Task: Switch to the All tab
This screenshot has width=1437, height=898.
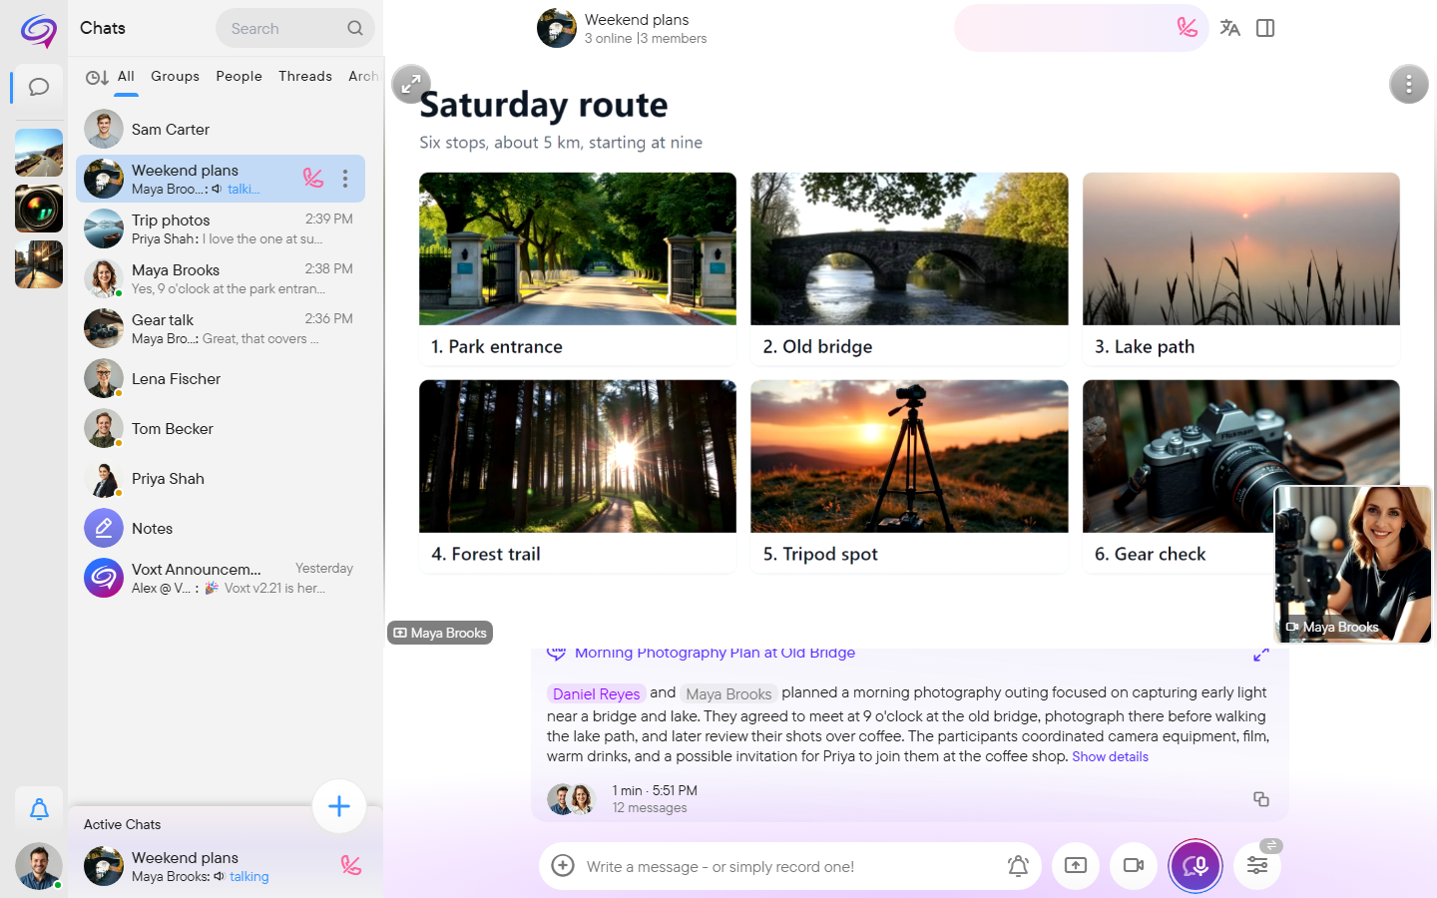Action: [x=126, y=76]
